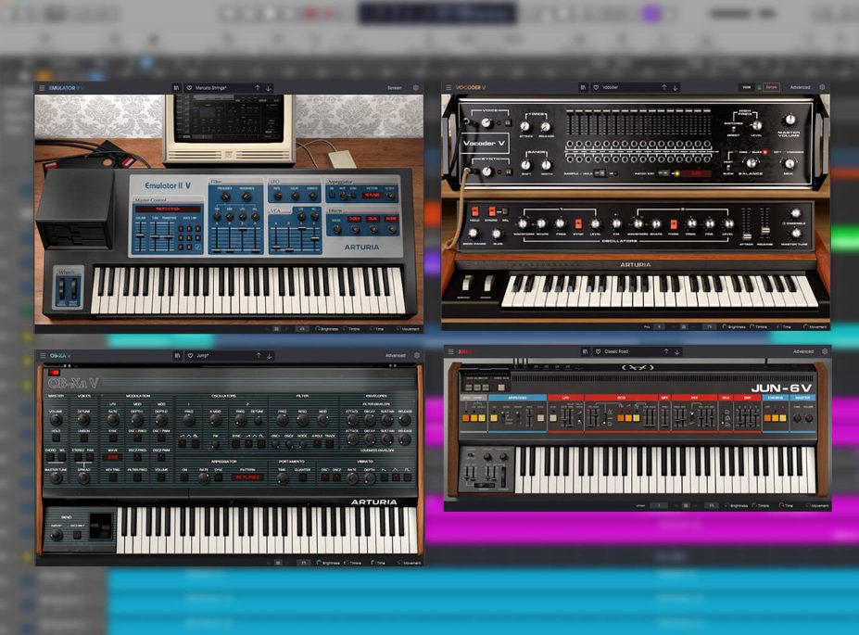Click Brightness macro knob in Emulator II V
Screen dimensions: 859x635
pos(318,329)
